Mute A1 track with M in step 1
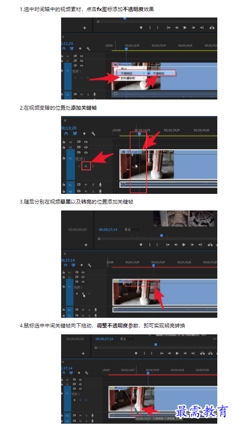 (81, 94)
